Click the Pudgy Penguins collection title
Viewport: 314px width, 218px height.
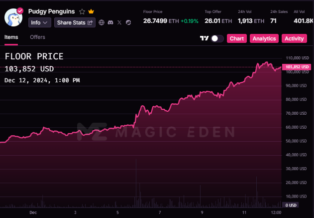coord(51,11)
